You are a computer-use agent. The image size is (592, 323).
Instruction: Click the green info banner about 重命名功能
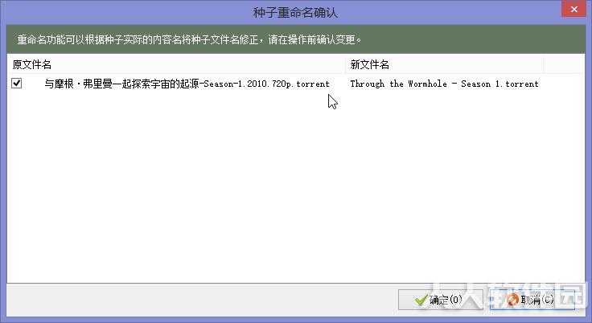[296, 39]
